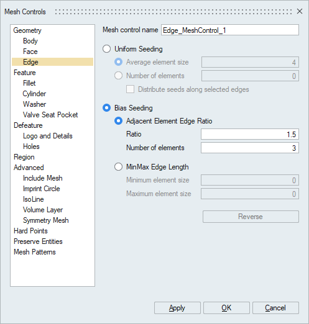Open the Hard Points category
This screenshot has height=324, width=309.
click(x=30, y=231)
